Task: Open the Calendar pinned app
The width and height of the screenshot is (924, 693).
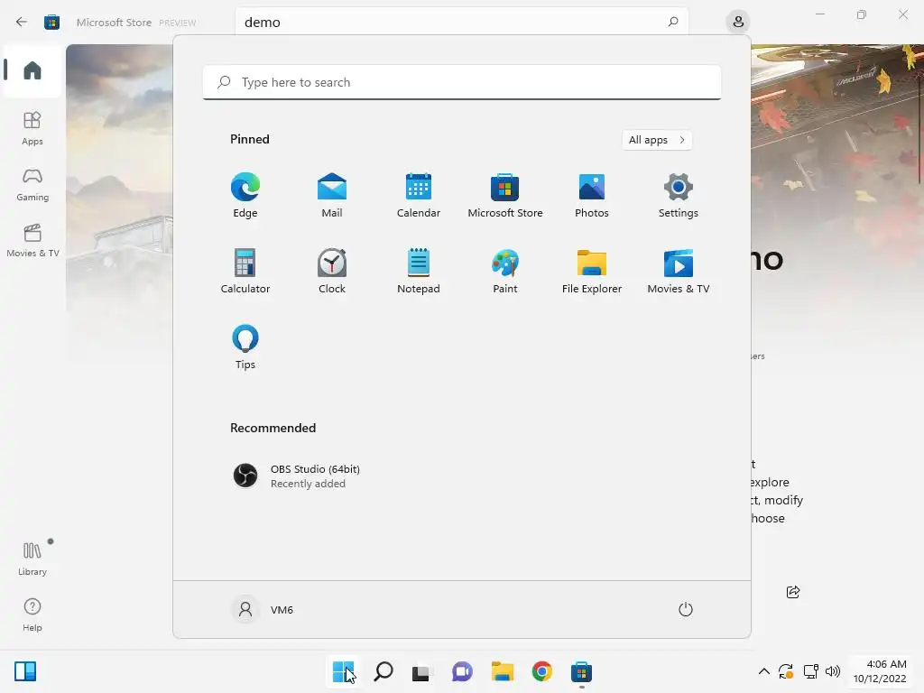Action: pyautogui.click(x=419, y=195)
